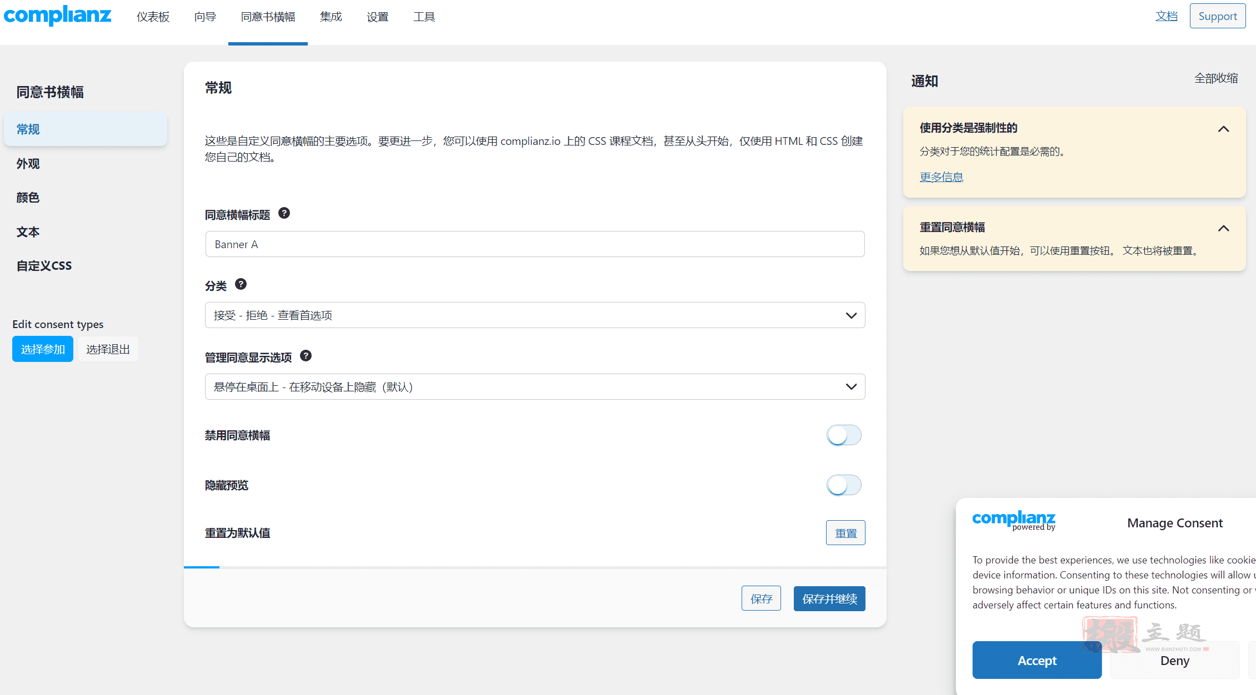Open the 管理同意显示选项 dropdown
The width and height of the screenshot is (1256, 695).
(x=535, y=387)
